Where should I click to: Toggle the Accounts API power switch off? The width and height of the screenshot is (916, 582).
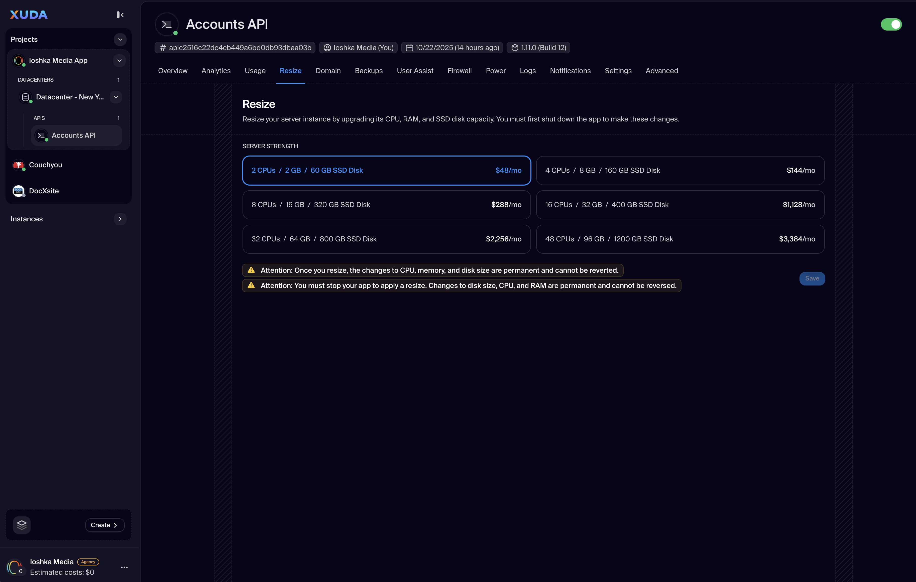pos(891,24)
